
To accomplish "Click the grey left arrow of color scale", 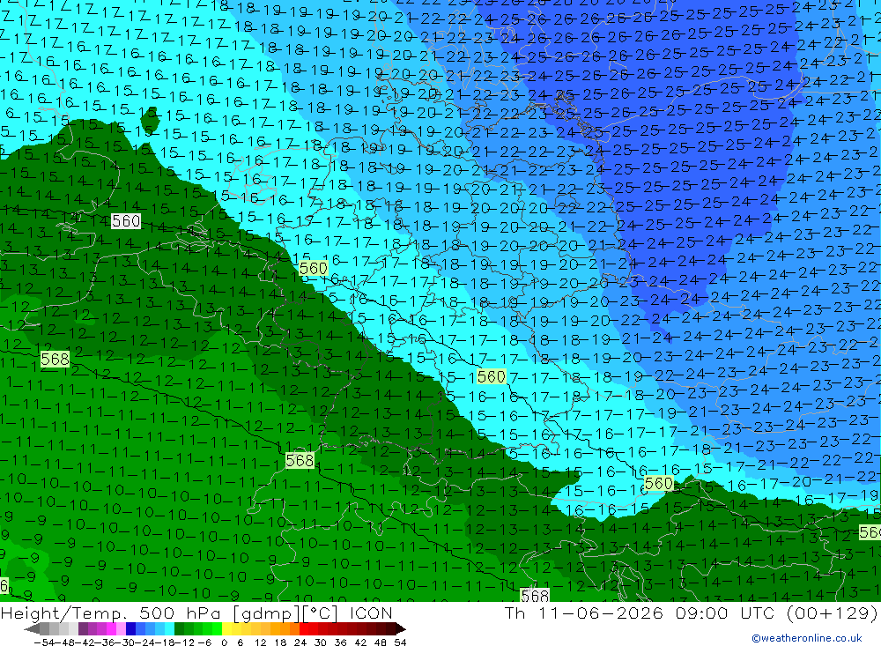I will pyautogui.click(x=32, y=628).
